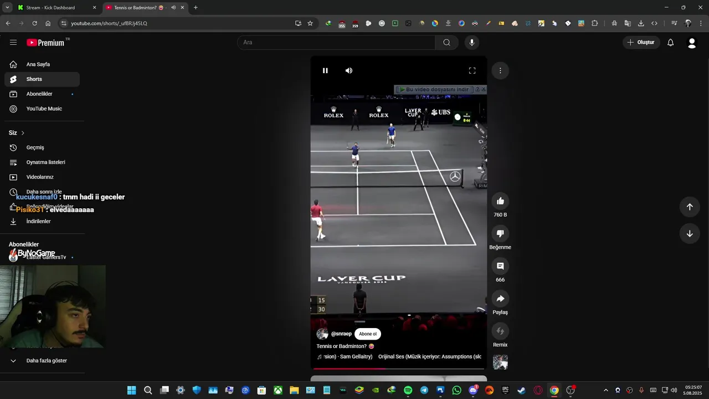Image resolution: width=709 pixels, height=399 pixels.
Task: Toggle the YouTube hamburger guide menu
Action: tap(13, 42)
